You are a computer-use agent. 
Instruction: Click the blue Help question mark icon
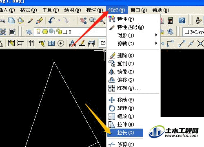(x=182, y=20)
